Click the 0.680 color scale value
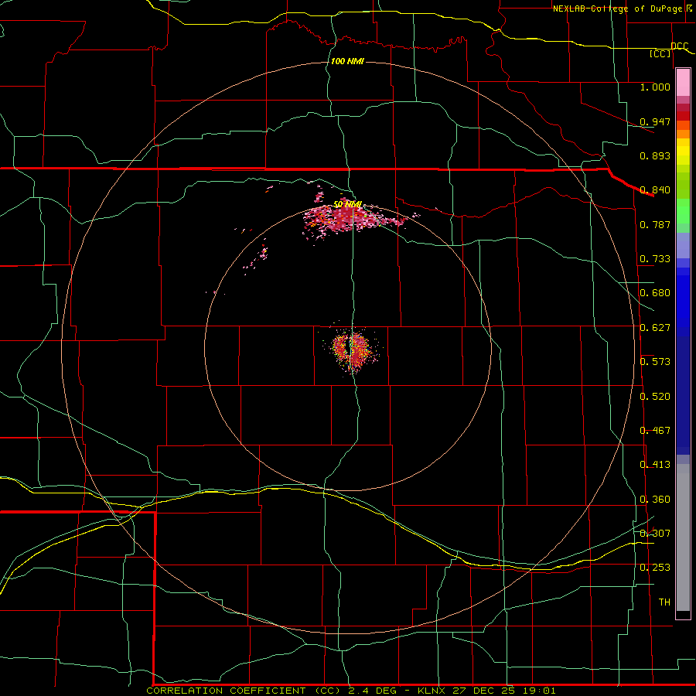This screenshot has width=696, height=696. 655,293
